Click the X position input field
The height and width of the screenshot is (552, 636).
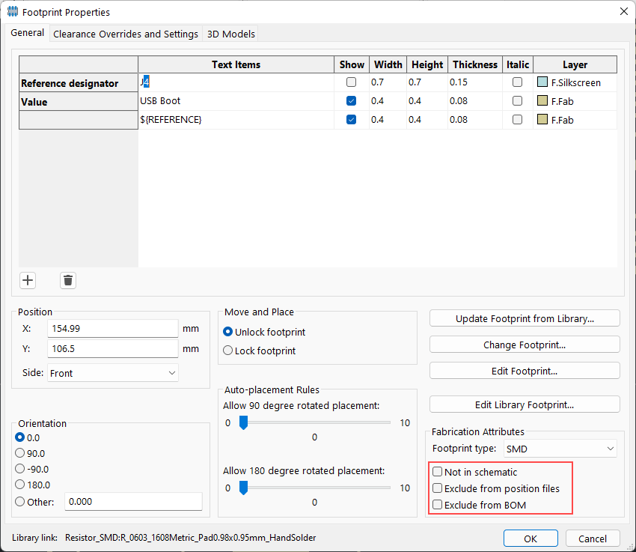[113, 328]
